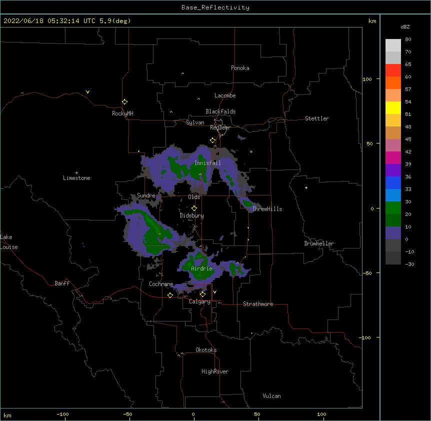Viewport: 431px width, 421px height.
Task: Click the Lake Louise label
Action: (x=8, y=242)
